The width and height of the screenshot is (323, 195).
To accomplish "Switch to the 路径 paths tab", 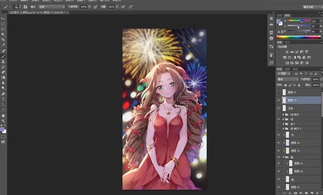I will click(x=296, y=69).
